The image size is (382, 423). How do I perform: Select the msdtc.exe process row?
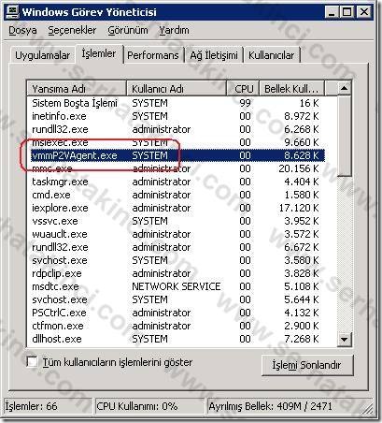coord(176,286)
